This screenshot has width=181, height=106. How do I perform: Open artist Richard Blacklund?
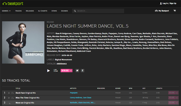click(x=67, y=51)
